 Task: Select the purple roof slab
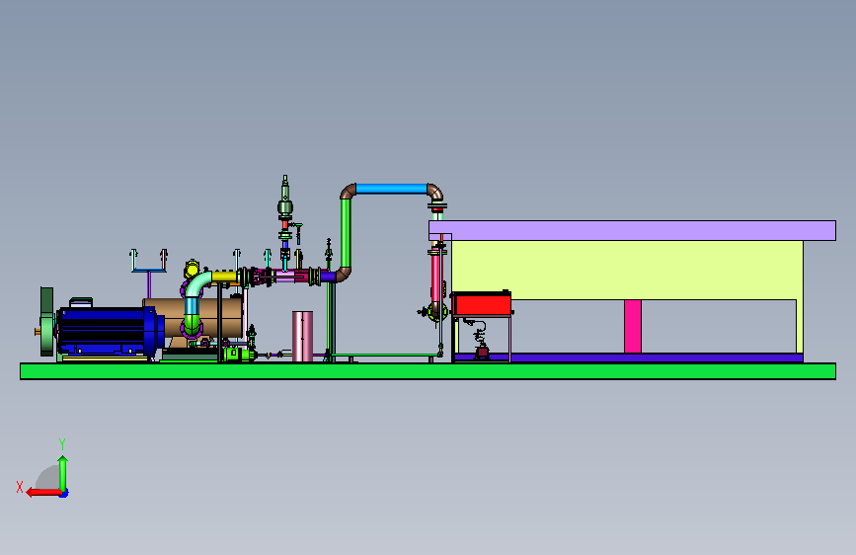632,230
